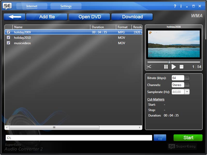Sort by the Format column header
207x155 pixels.
tap(124, 27)
